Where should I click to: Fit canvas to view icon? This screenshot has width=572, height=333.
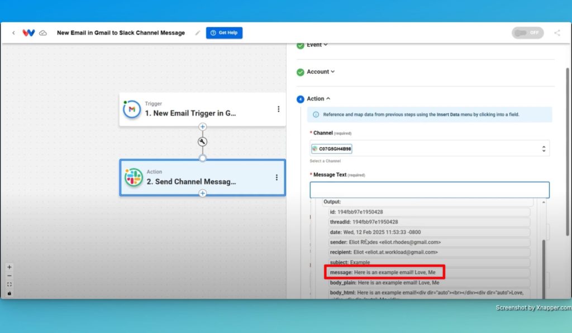(x=9, y=284)
